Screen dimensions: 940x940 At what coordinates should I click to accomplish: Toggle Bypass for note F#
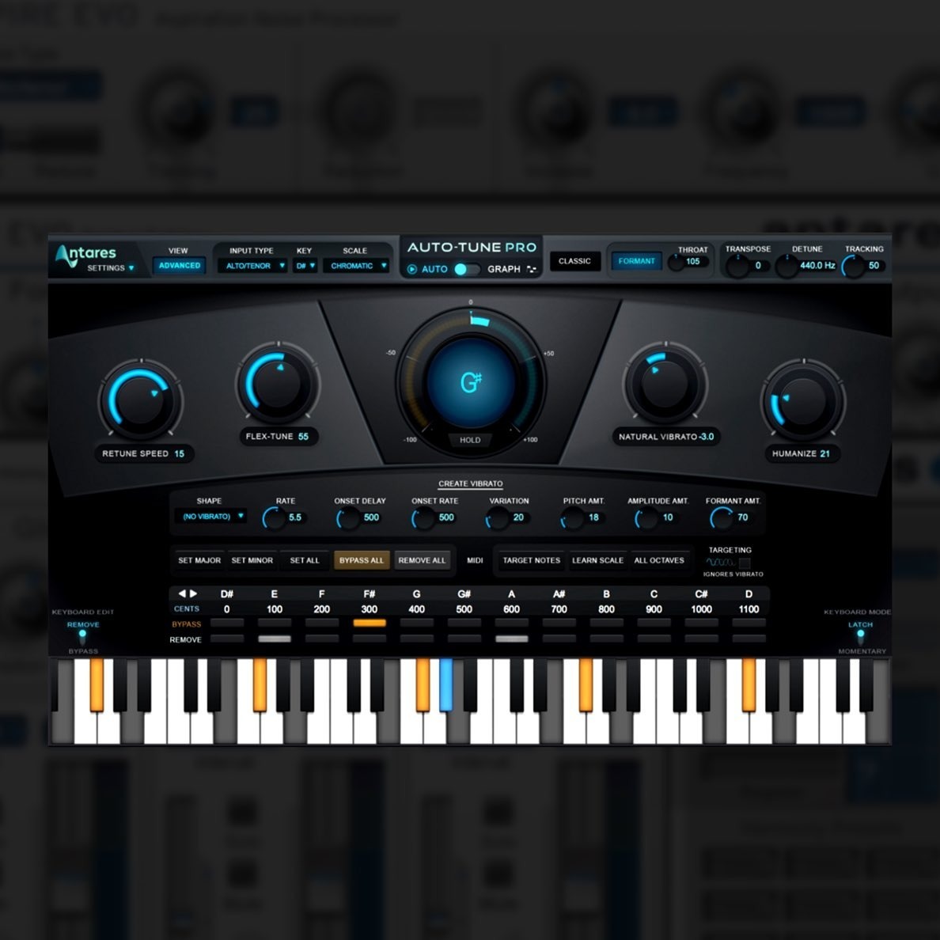point(370,624)
